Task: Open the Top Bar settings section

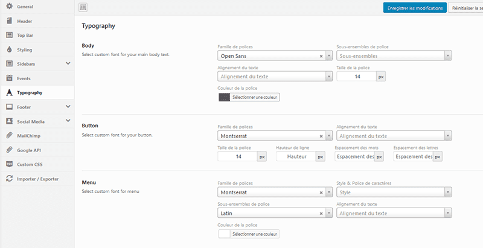Action: coord(37,35)
